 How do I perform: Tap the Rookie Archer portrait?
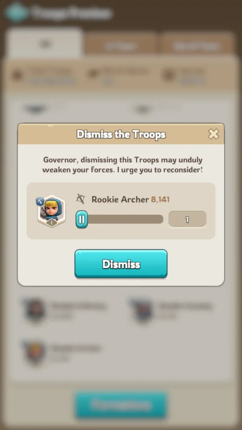point(52,211)
